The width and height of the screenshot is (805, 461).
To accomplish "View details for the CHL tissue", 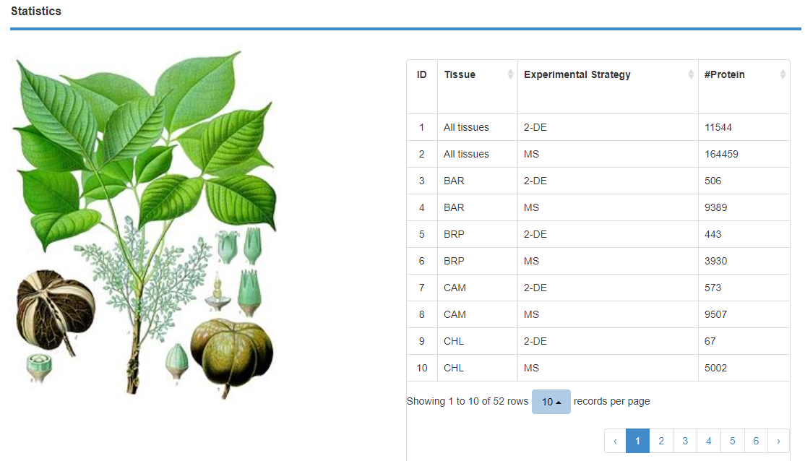I will coord(453,341).
